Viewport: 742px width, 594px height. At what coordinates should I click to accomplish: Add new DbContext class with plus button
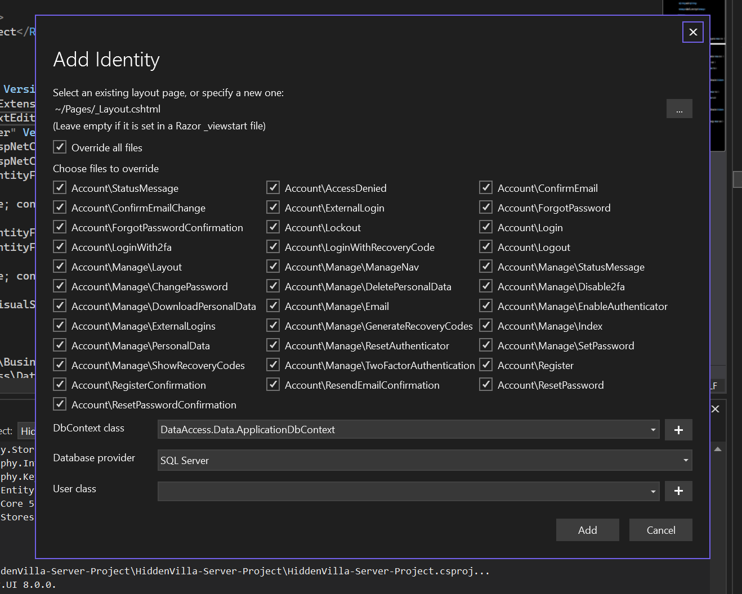[x=678, y=430]
